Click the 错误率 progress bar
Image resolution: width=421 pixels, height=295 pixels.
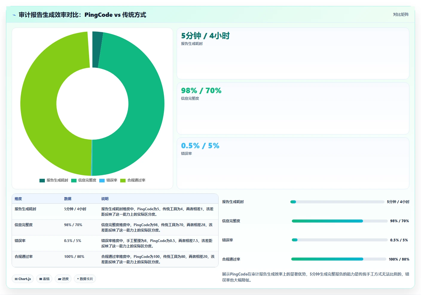click(x=340, y=240)
